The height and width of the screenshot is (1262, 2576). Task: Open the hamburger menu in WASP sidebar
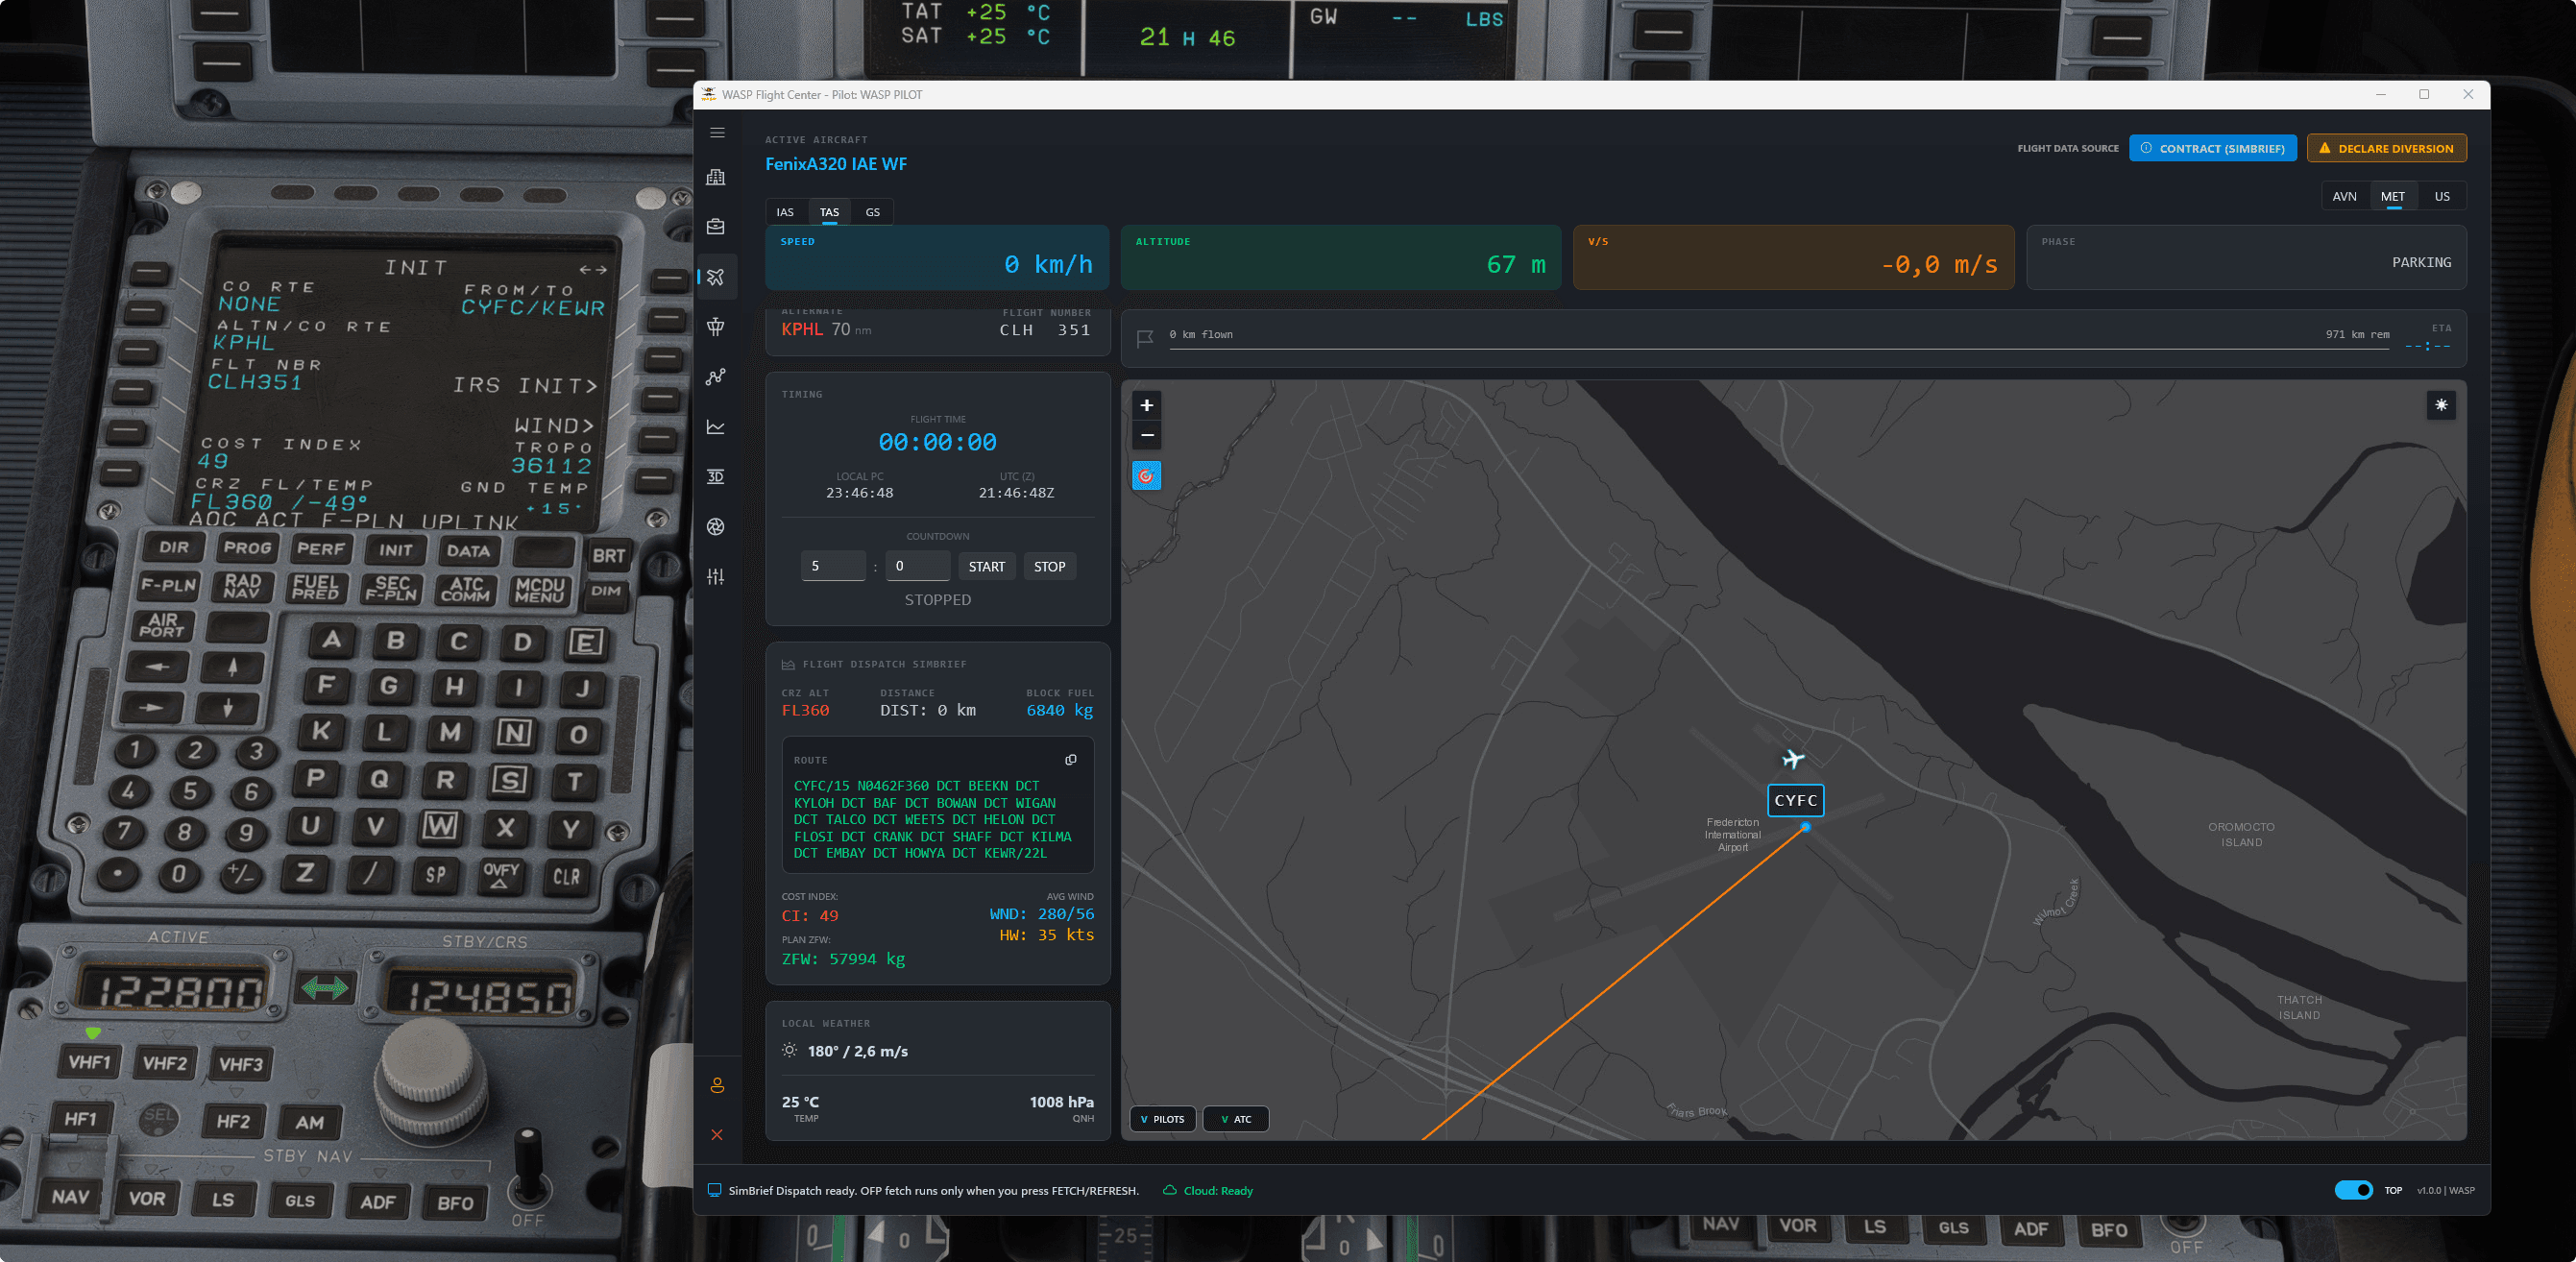[717, 133]
